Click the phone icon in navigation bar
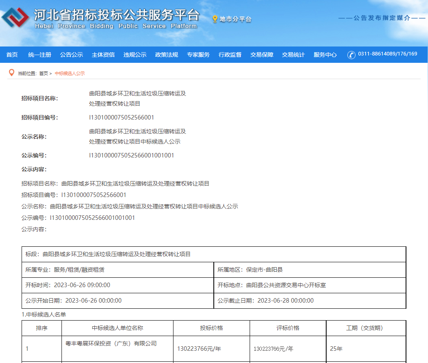This screenshot has height=363, width=428. (351, 55)
